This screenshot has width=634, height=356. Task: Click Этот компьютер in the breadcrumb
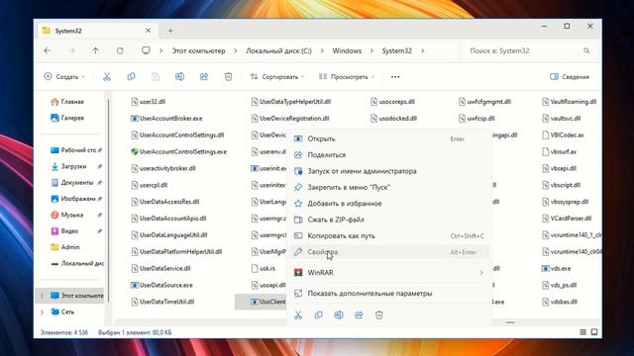[198, 50]
